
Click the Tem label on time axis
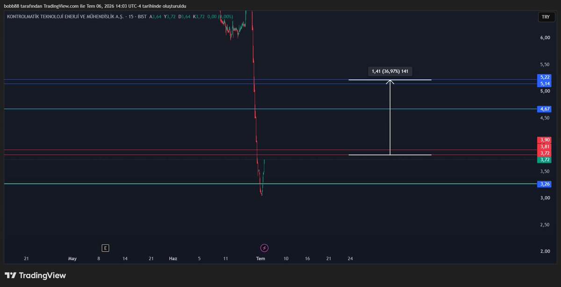(x=260, y=258)
